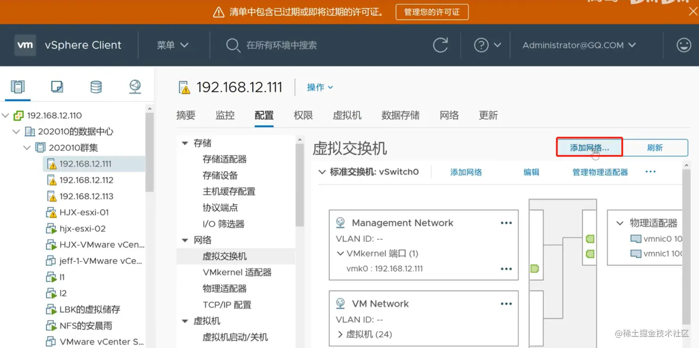Collapse the 202010群集 node

(x=27, y=148)
